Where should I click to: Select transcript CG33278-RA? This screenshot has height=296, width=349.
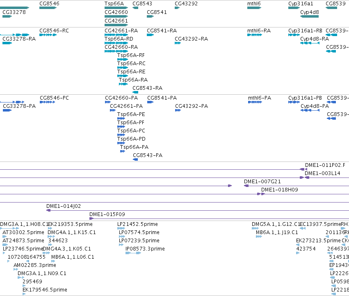[x=7, y=43]
